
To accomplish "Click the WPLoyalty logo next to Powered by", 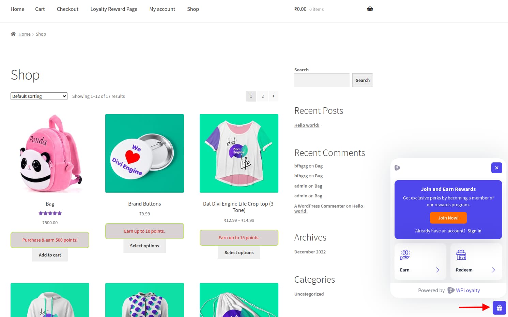I will (x=451, y=290).
